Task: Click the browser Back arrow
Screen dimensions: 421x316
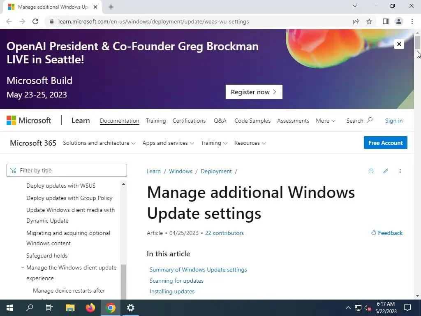Action: click(x=9, y=21)
